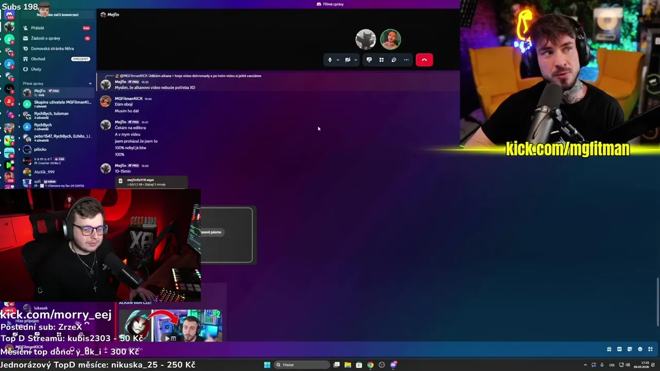The height and width of the screenshot is (371, 660).
Task: Open the apps launcher in chat bar
Action: 651,349
